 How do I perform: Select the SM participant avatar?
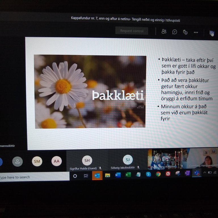coord(37,161)
